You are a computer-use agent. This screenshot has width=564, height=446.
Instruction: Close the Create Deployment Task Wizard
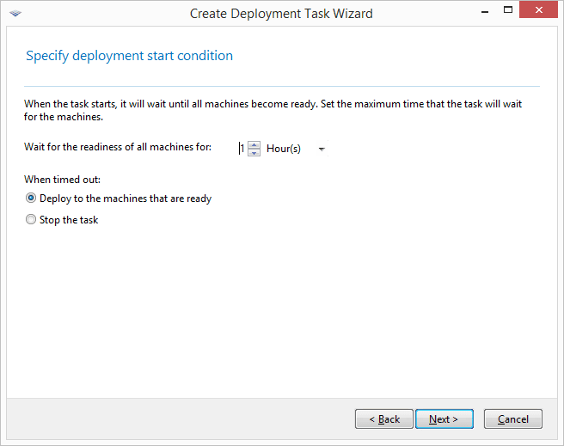[x=539, y=12]
